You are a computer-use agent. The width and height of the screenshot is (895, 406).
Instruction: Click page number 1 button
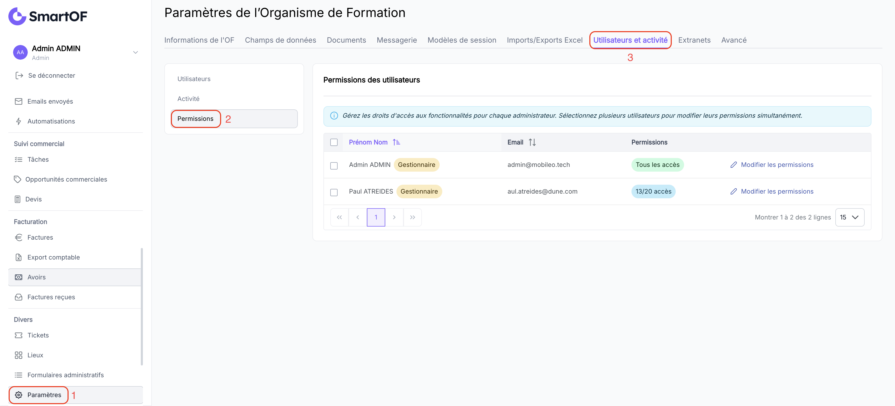[376, 217]
